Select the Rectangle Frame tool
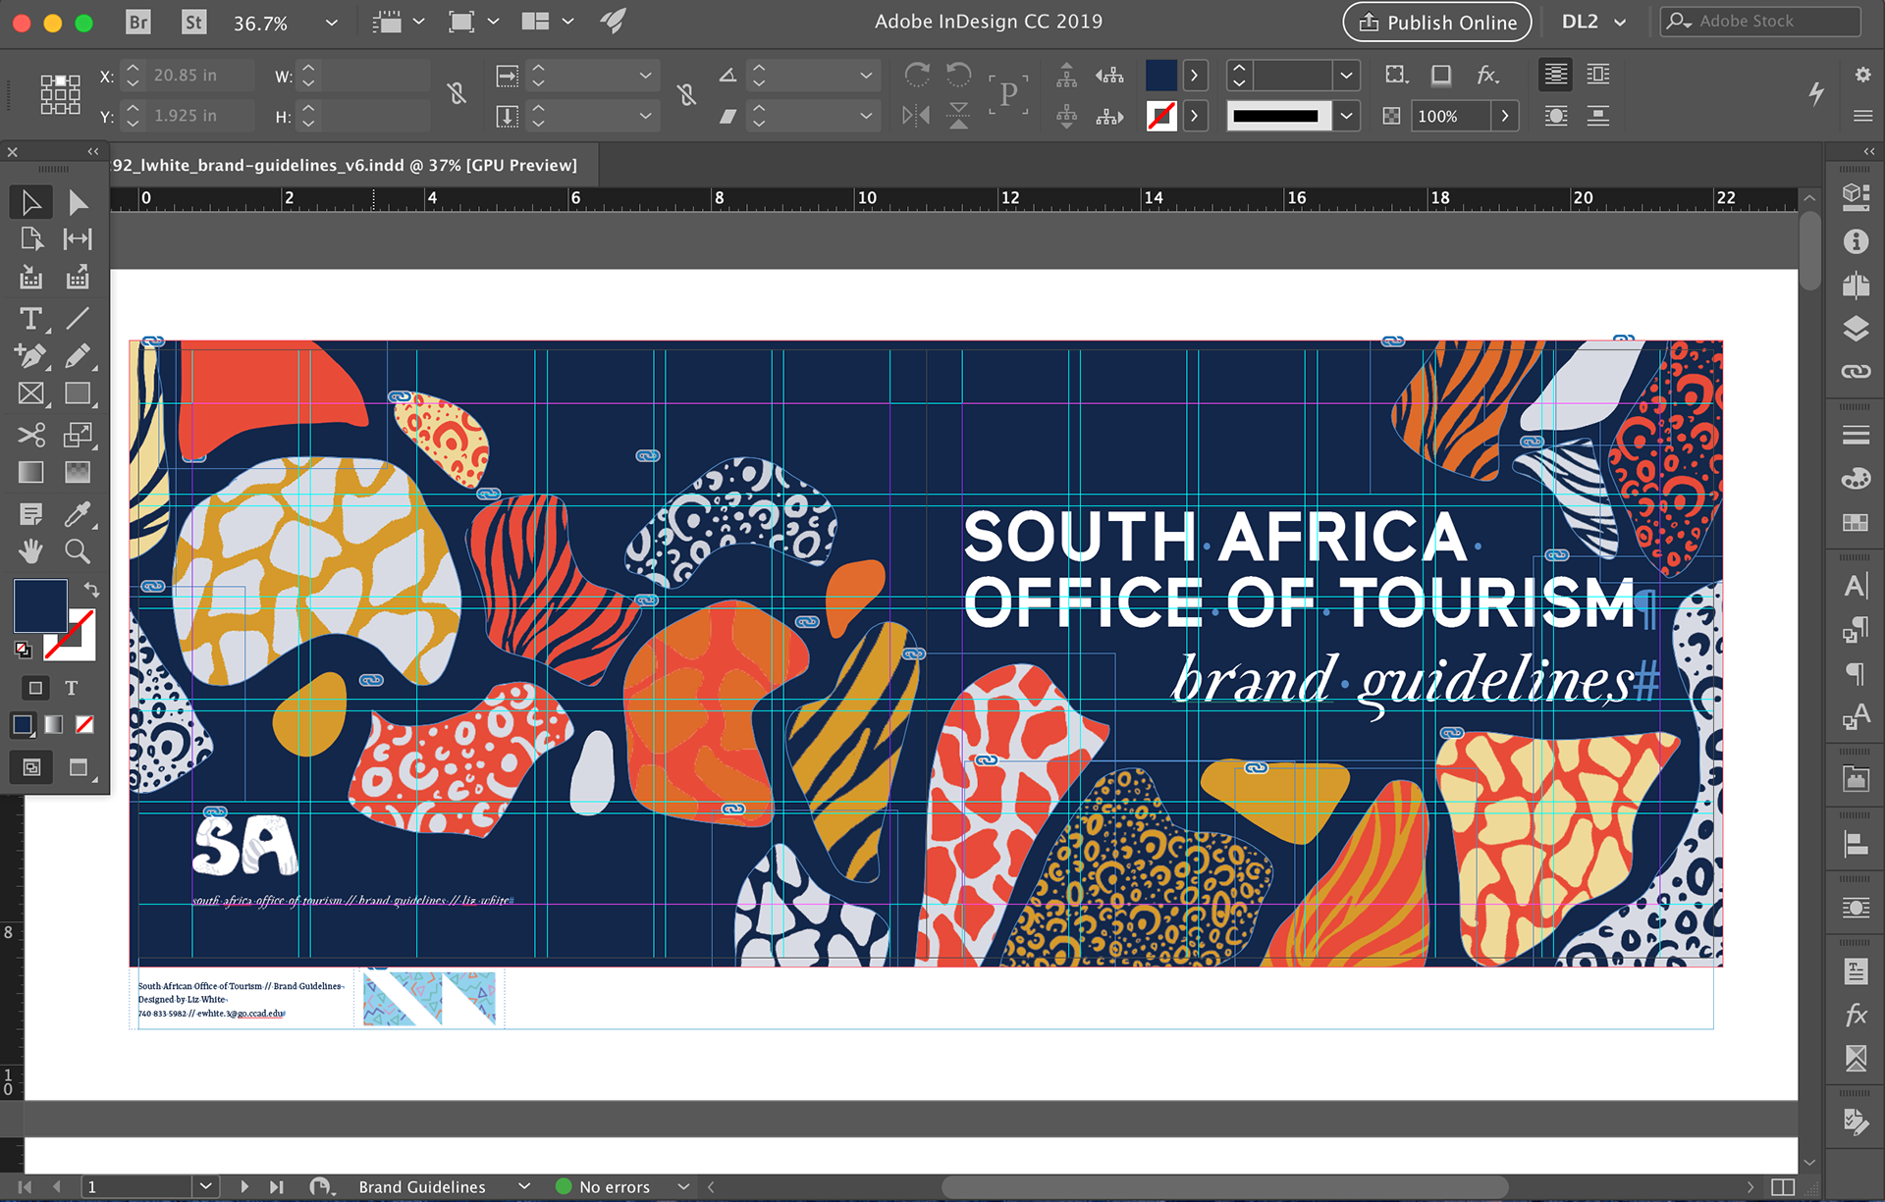Viewport: 1885px width, 1202px height. 31,393
